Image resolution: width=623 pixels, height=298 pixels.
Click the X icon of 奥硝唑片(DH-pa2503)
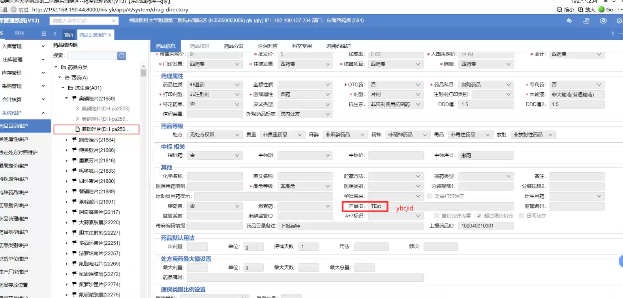click(77, 108)
